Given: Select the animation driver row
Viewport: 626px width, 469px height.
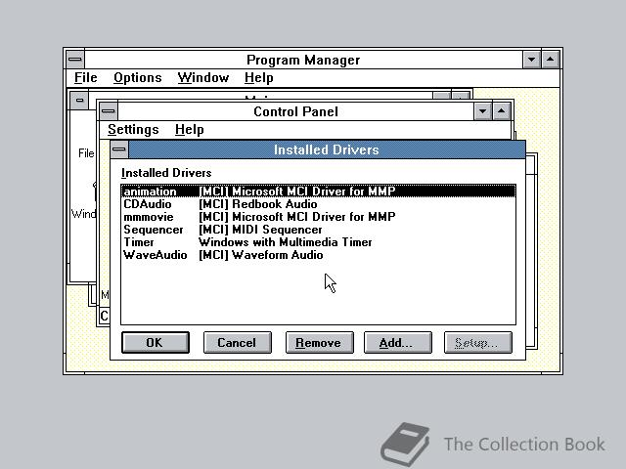Looking at the screenshot, I should 318,192.
